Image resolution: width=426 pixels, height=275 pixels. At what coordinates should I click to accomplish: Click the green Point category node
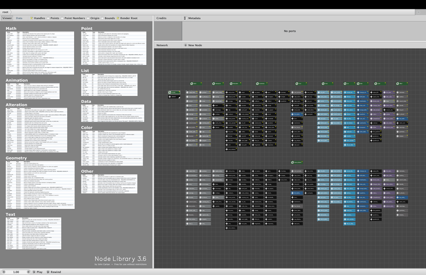point(327,83)
